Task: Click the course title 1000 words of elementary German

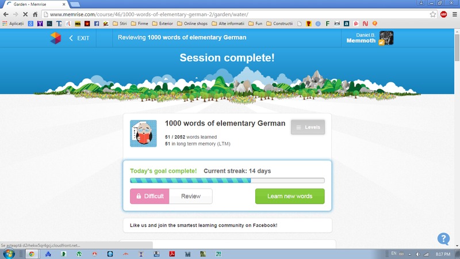Action: [225, 123]
